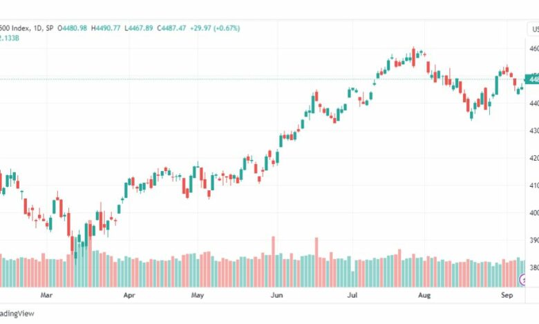Viewport: 539px width, 324px height.
Task: Click the purple event marker icon
Action: (524, 280)
